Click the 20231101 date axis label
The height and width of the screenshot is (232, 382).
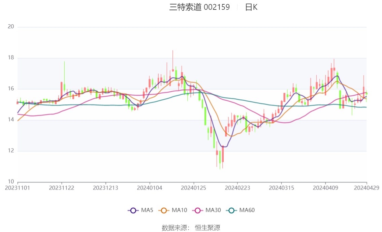tap(18, 188)
